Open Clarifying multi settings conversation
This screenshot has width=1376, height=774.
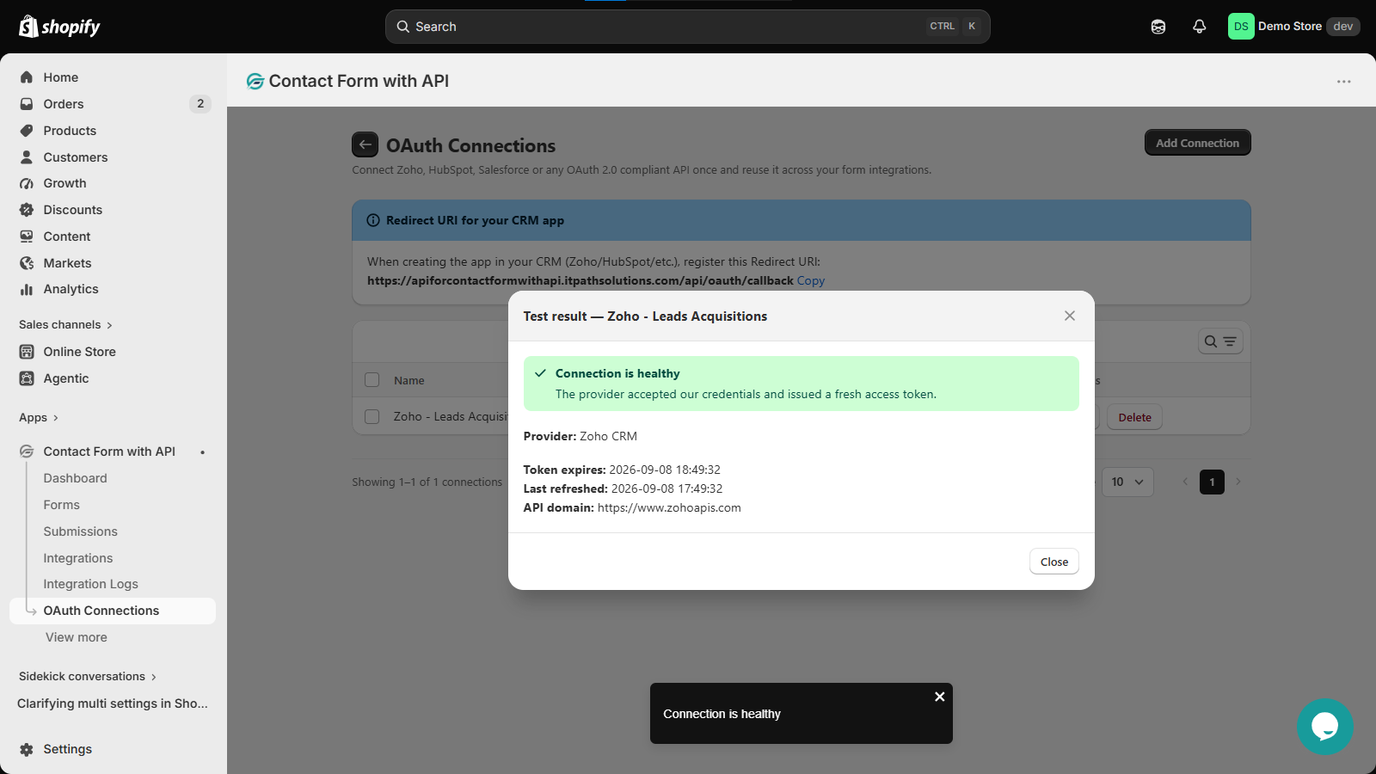(113, 703)
